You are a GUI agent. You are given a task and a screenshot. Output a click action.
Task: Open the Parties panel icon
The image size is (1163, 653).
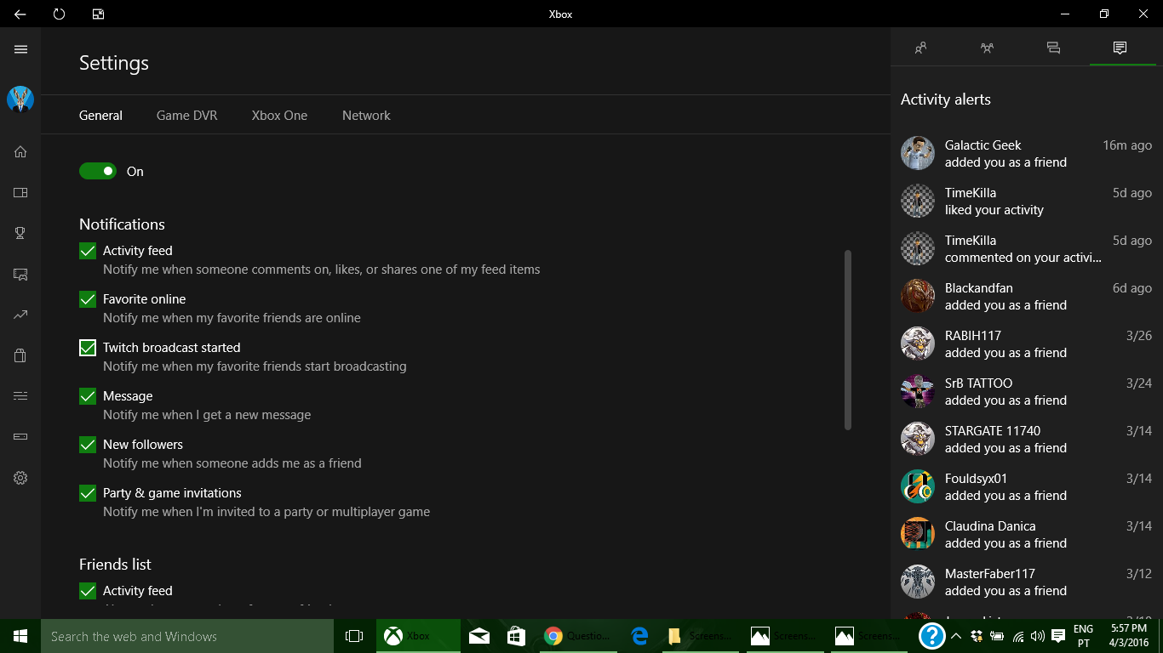(987, 48)
